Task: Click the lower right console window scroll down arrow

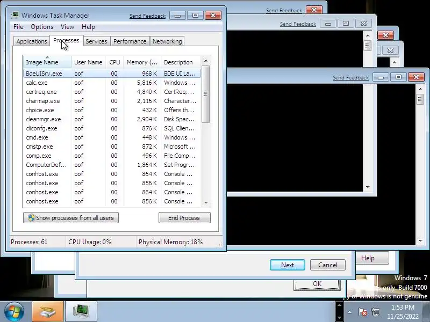Action: [420, 240]
